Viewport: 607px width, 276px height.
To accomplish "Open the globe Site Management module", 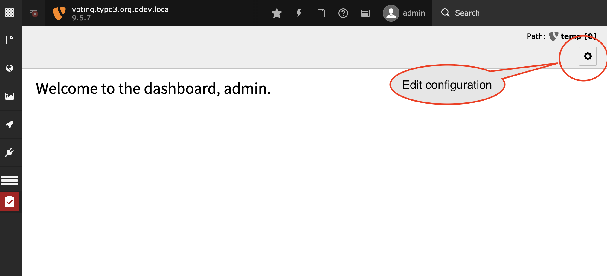I will (x=10, y=68).
